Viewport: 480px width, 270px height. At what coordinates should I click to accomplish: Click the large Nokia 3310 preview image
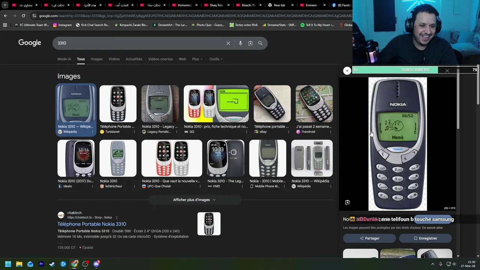[x=397, y=144]
